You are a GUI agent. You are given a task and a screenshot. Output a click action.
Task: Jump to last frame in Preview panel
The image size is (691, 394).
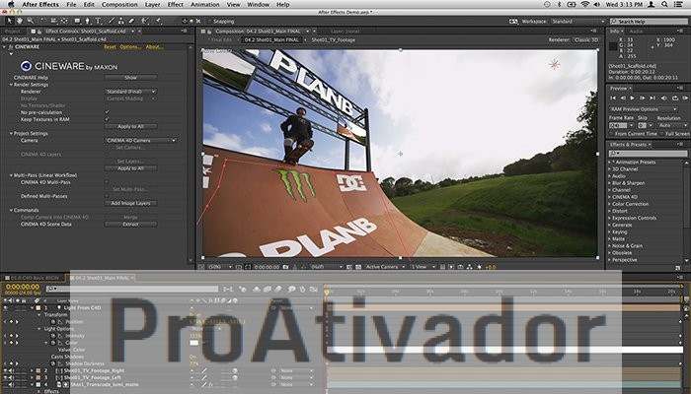point(653,98)
